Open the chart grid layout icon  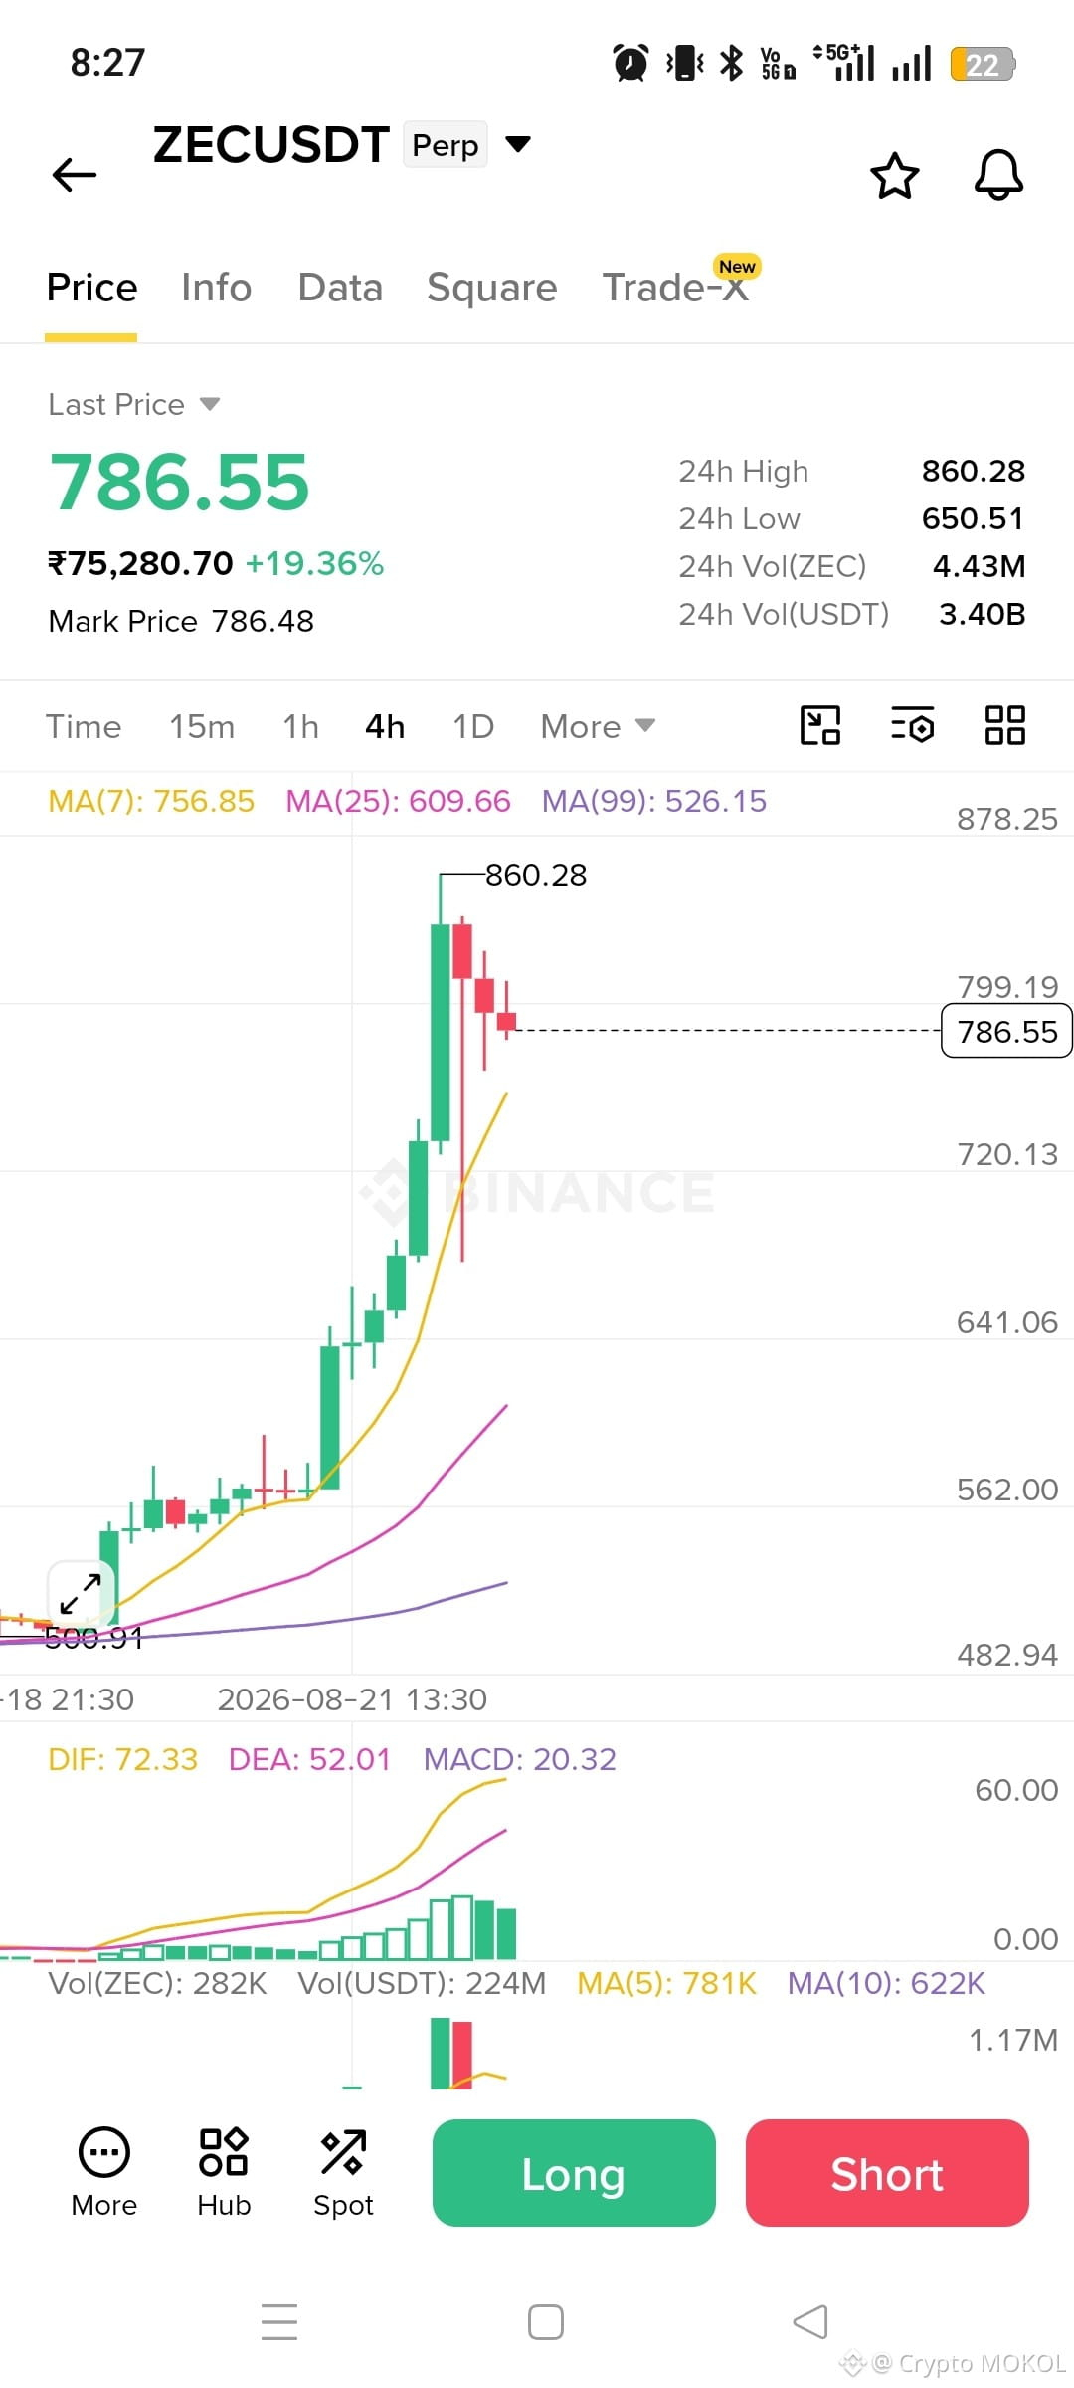coord(1004,725)
